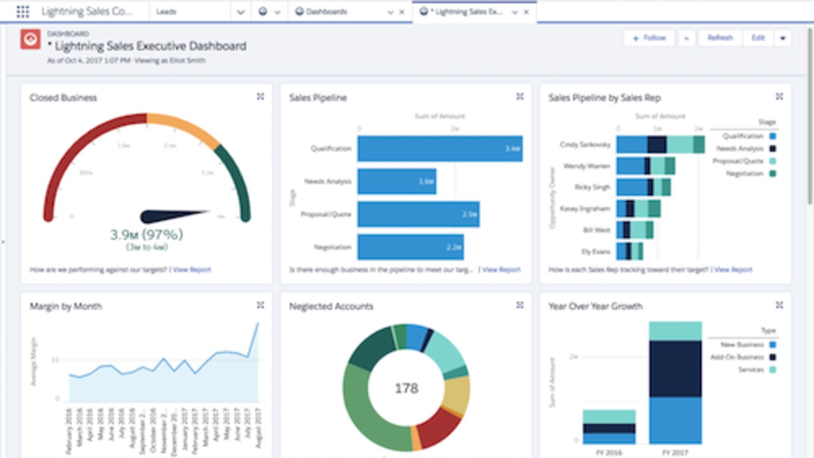Open the Dashboards tab chevron menu
Screen dimensions: 814x458
pos(390,12)
